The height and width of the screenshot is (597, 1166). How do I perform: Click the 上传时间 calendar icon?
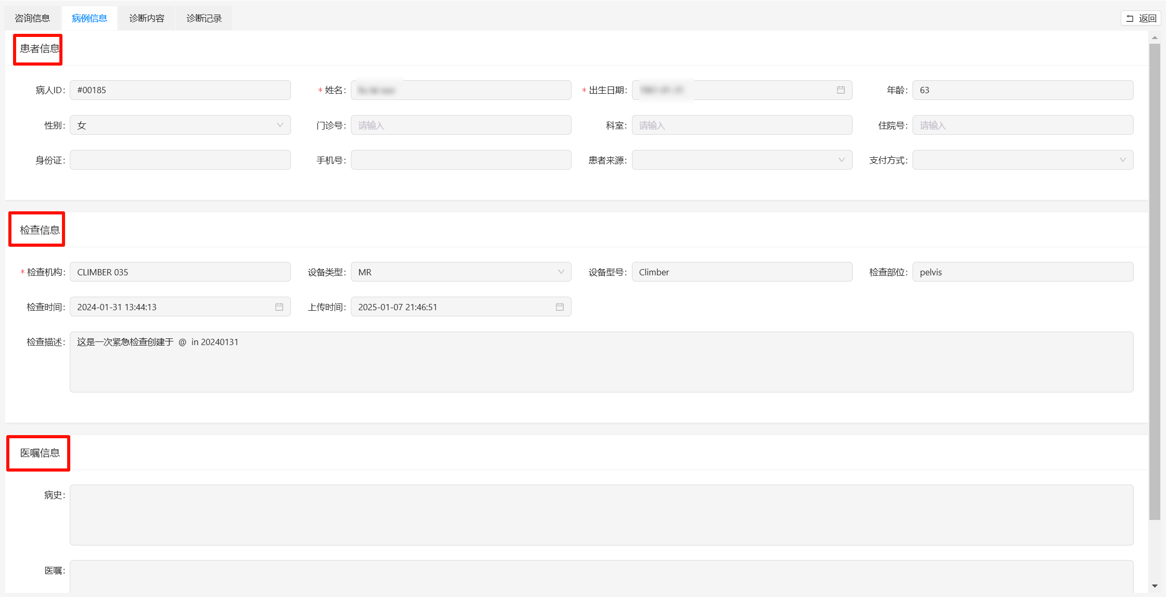560,307
